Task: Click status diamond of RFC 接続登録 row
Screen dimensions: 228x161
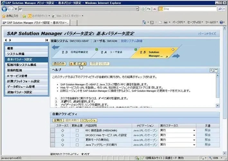Action: click(x=62, y=131)
